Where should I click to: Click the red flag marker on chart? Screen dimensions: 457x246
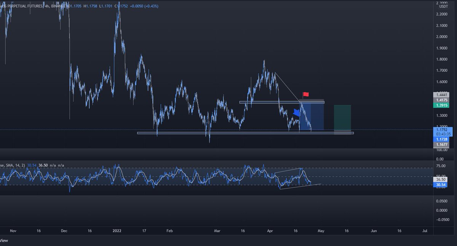(305, 94)
